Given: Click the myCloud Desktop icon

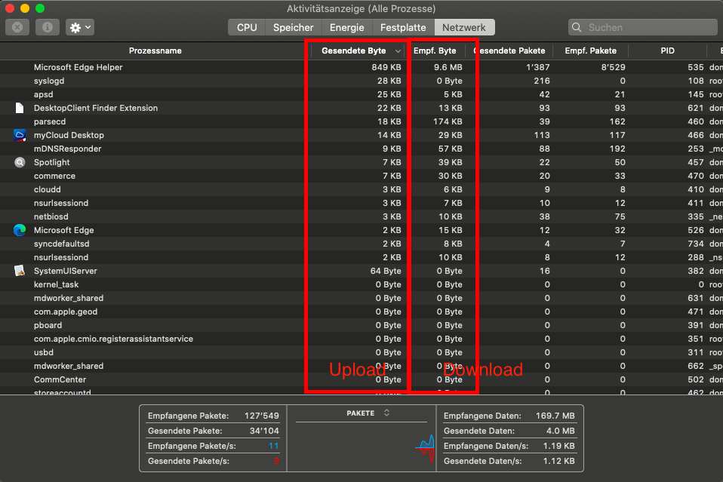Looking at the screenshot, I should 20,135.
